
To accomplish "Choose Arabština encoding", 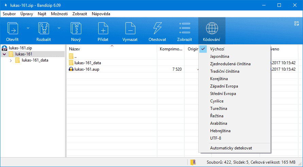I will pos(235,123).
